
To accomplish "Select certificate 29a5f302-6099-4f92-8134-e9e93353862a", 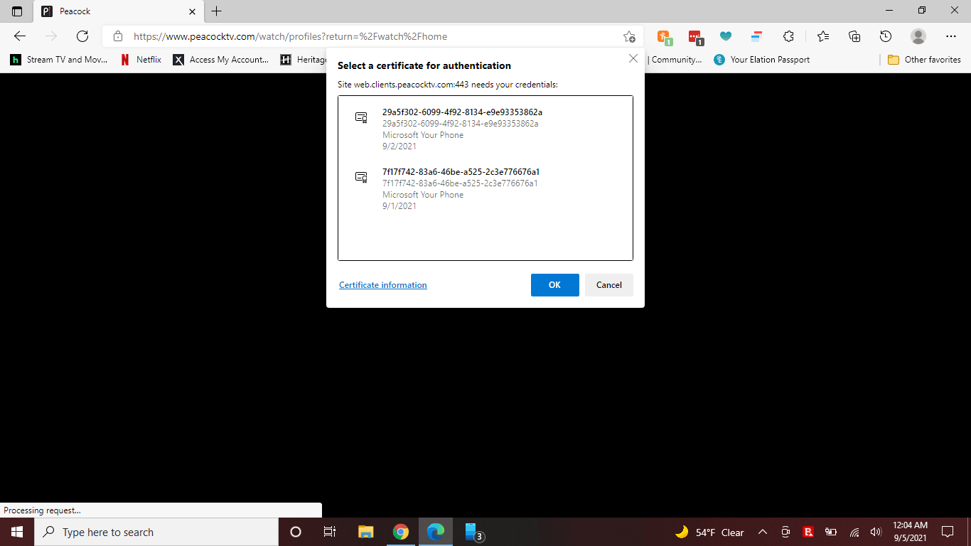I will pyautogui.click(x=462, y=123).
